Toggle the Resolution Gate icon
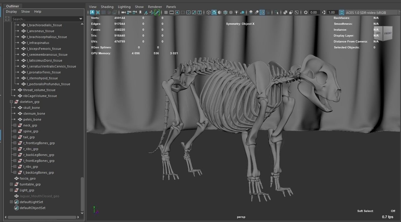401x222 pixels. (x=177, y=12)
